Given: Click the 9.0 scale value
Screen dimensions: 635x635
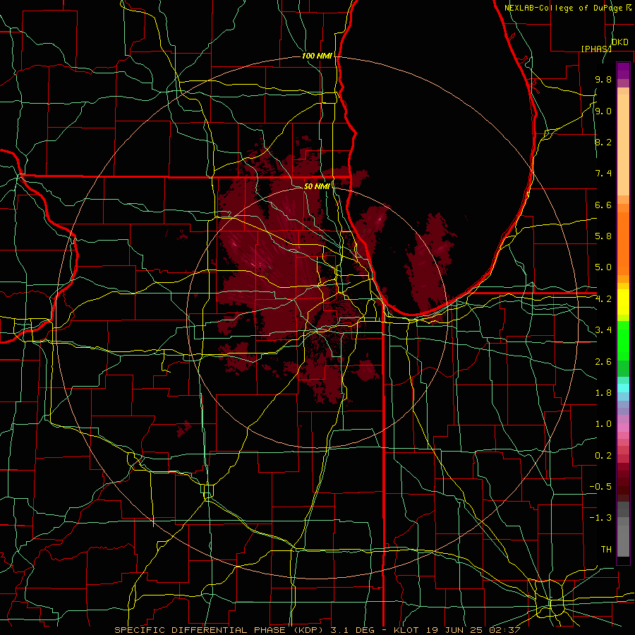Looking at the screenshot, I should point(603,111).
